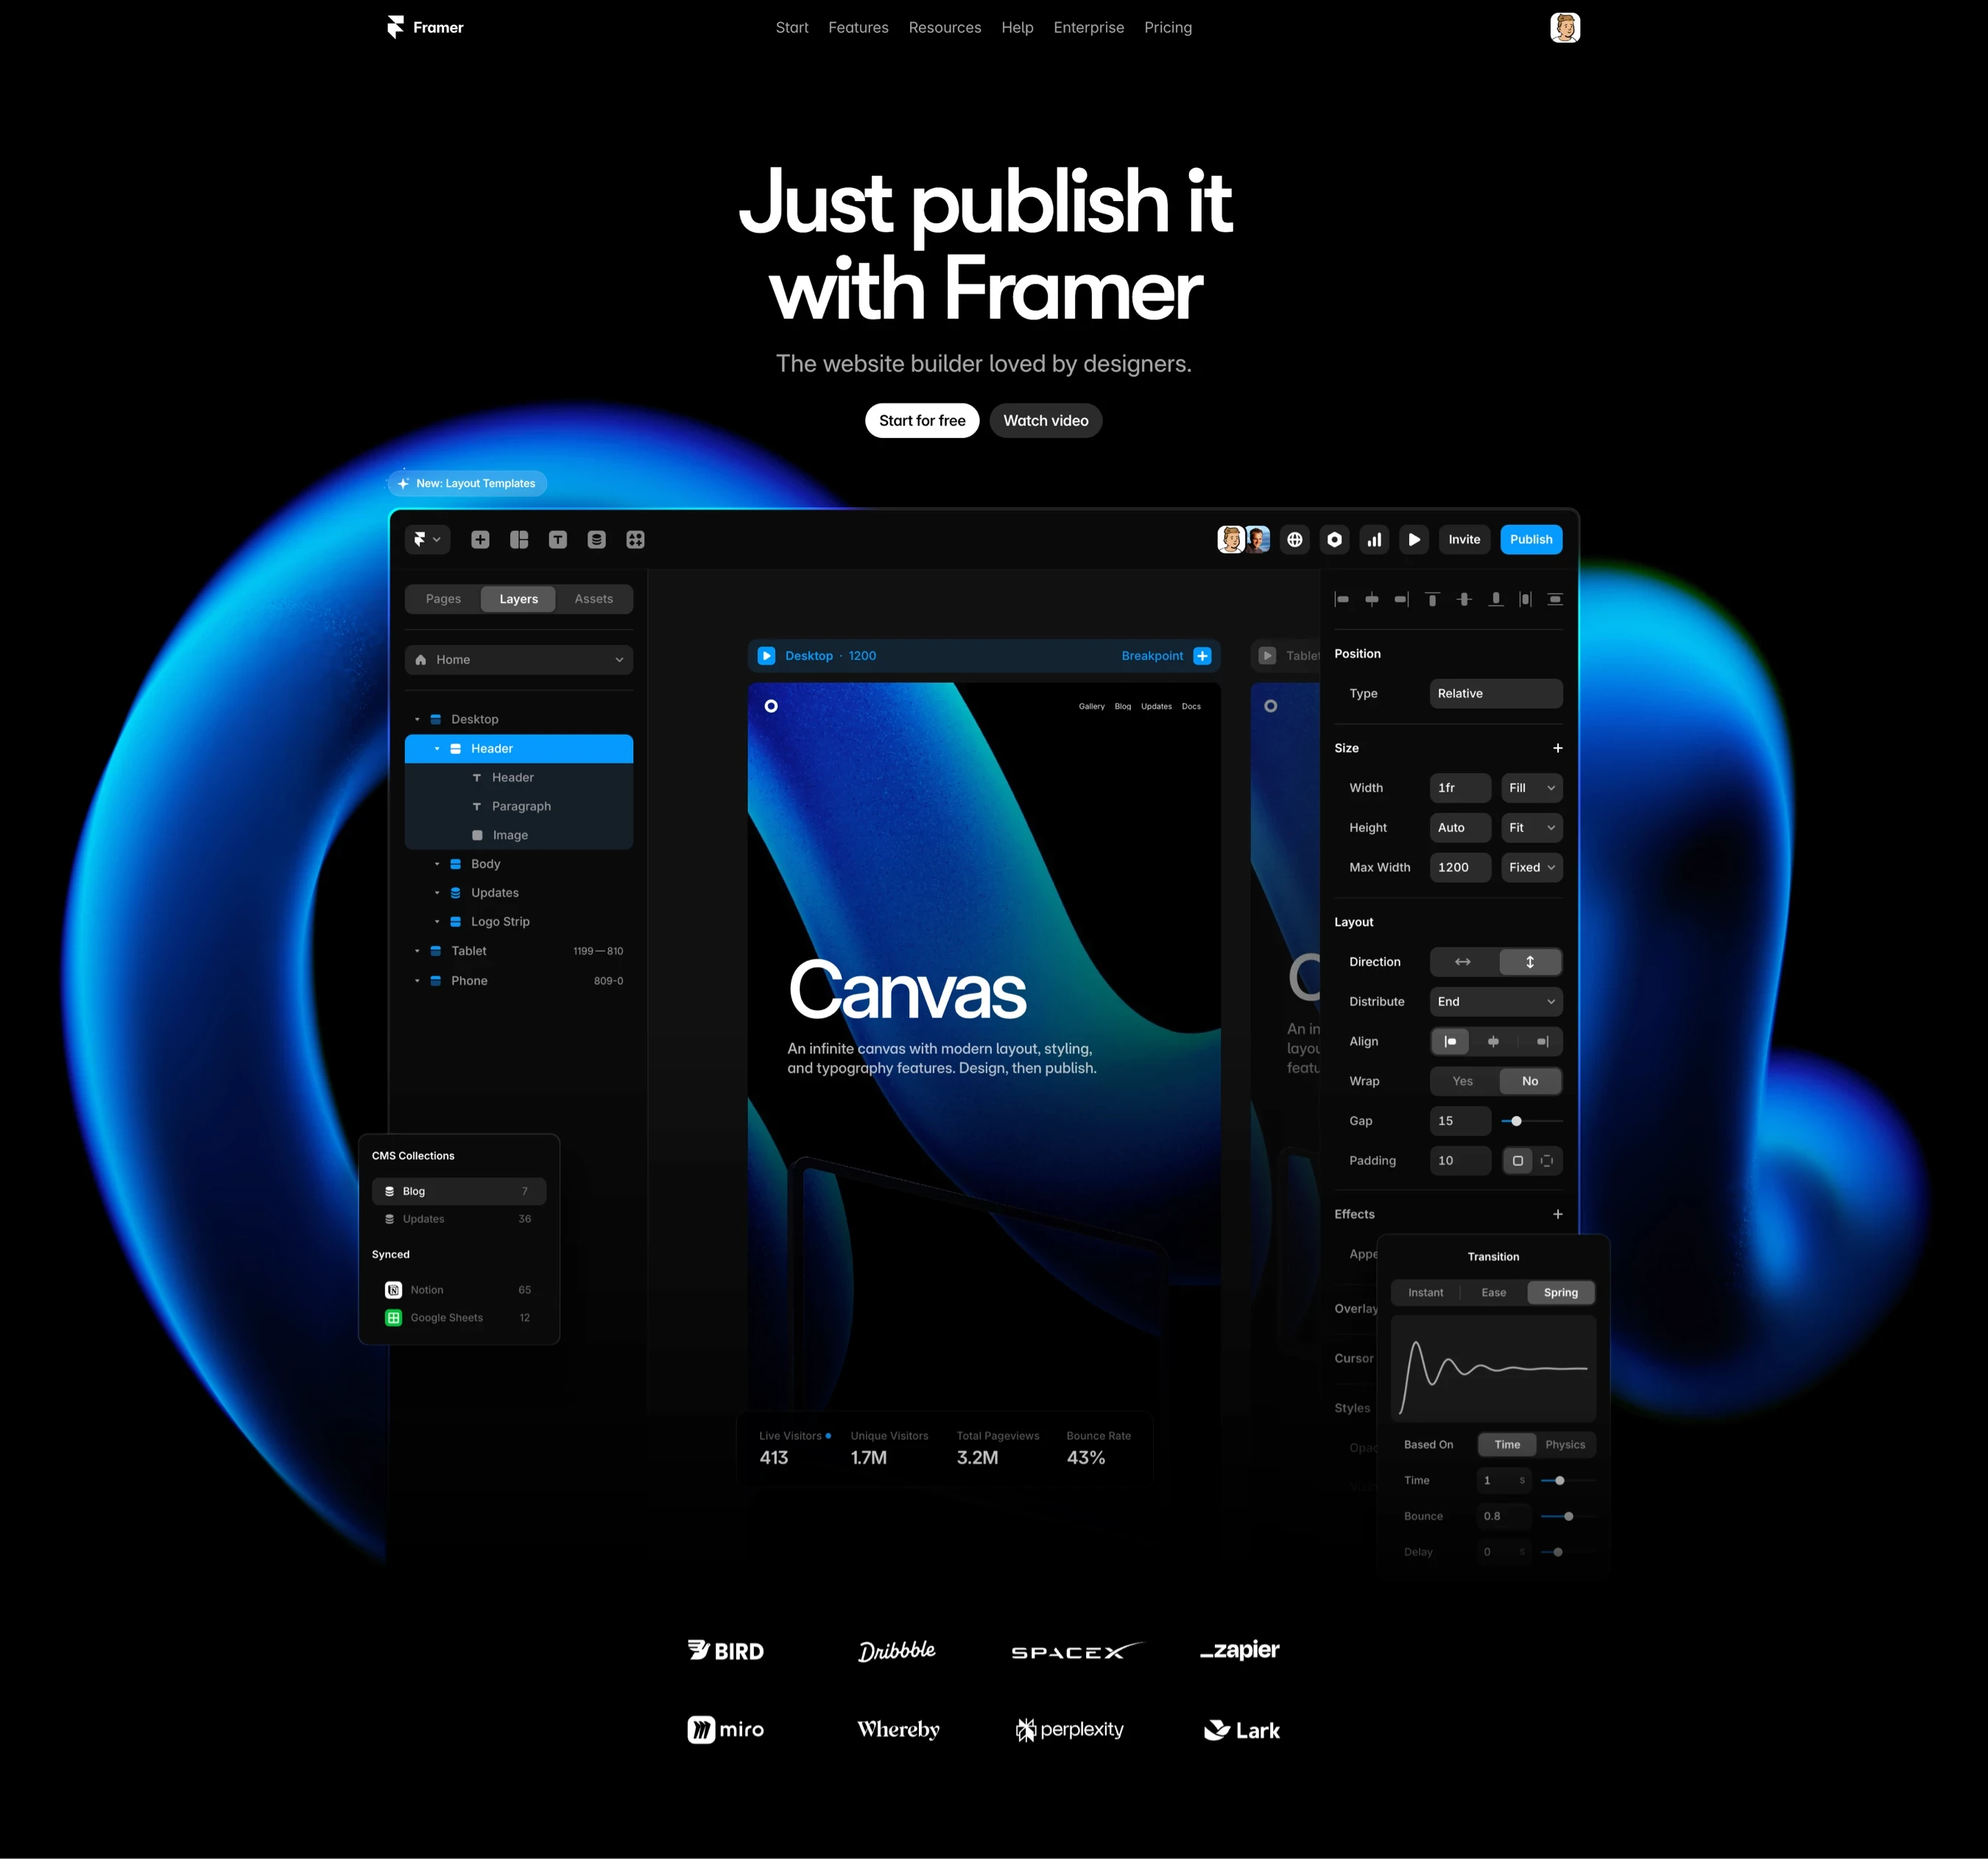Image resolution: width=1988 pixels, height=1859 pixels.
Task: Drag the Gap value slider in Layout settings
Action: click(1518, 1120)
